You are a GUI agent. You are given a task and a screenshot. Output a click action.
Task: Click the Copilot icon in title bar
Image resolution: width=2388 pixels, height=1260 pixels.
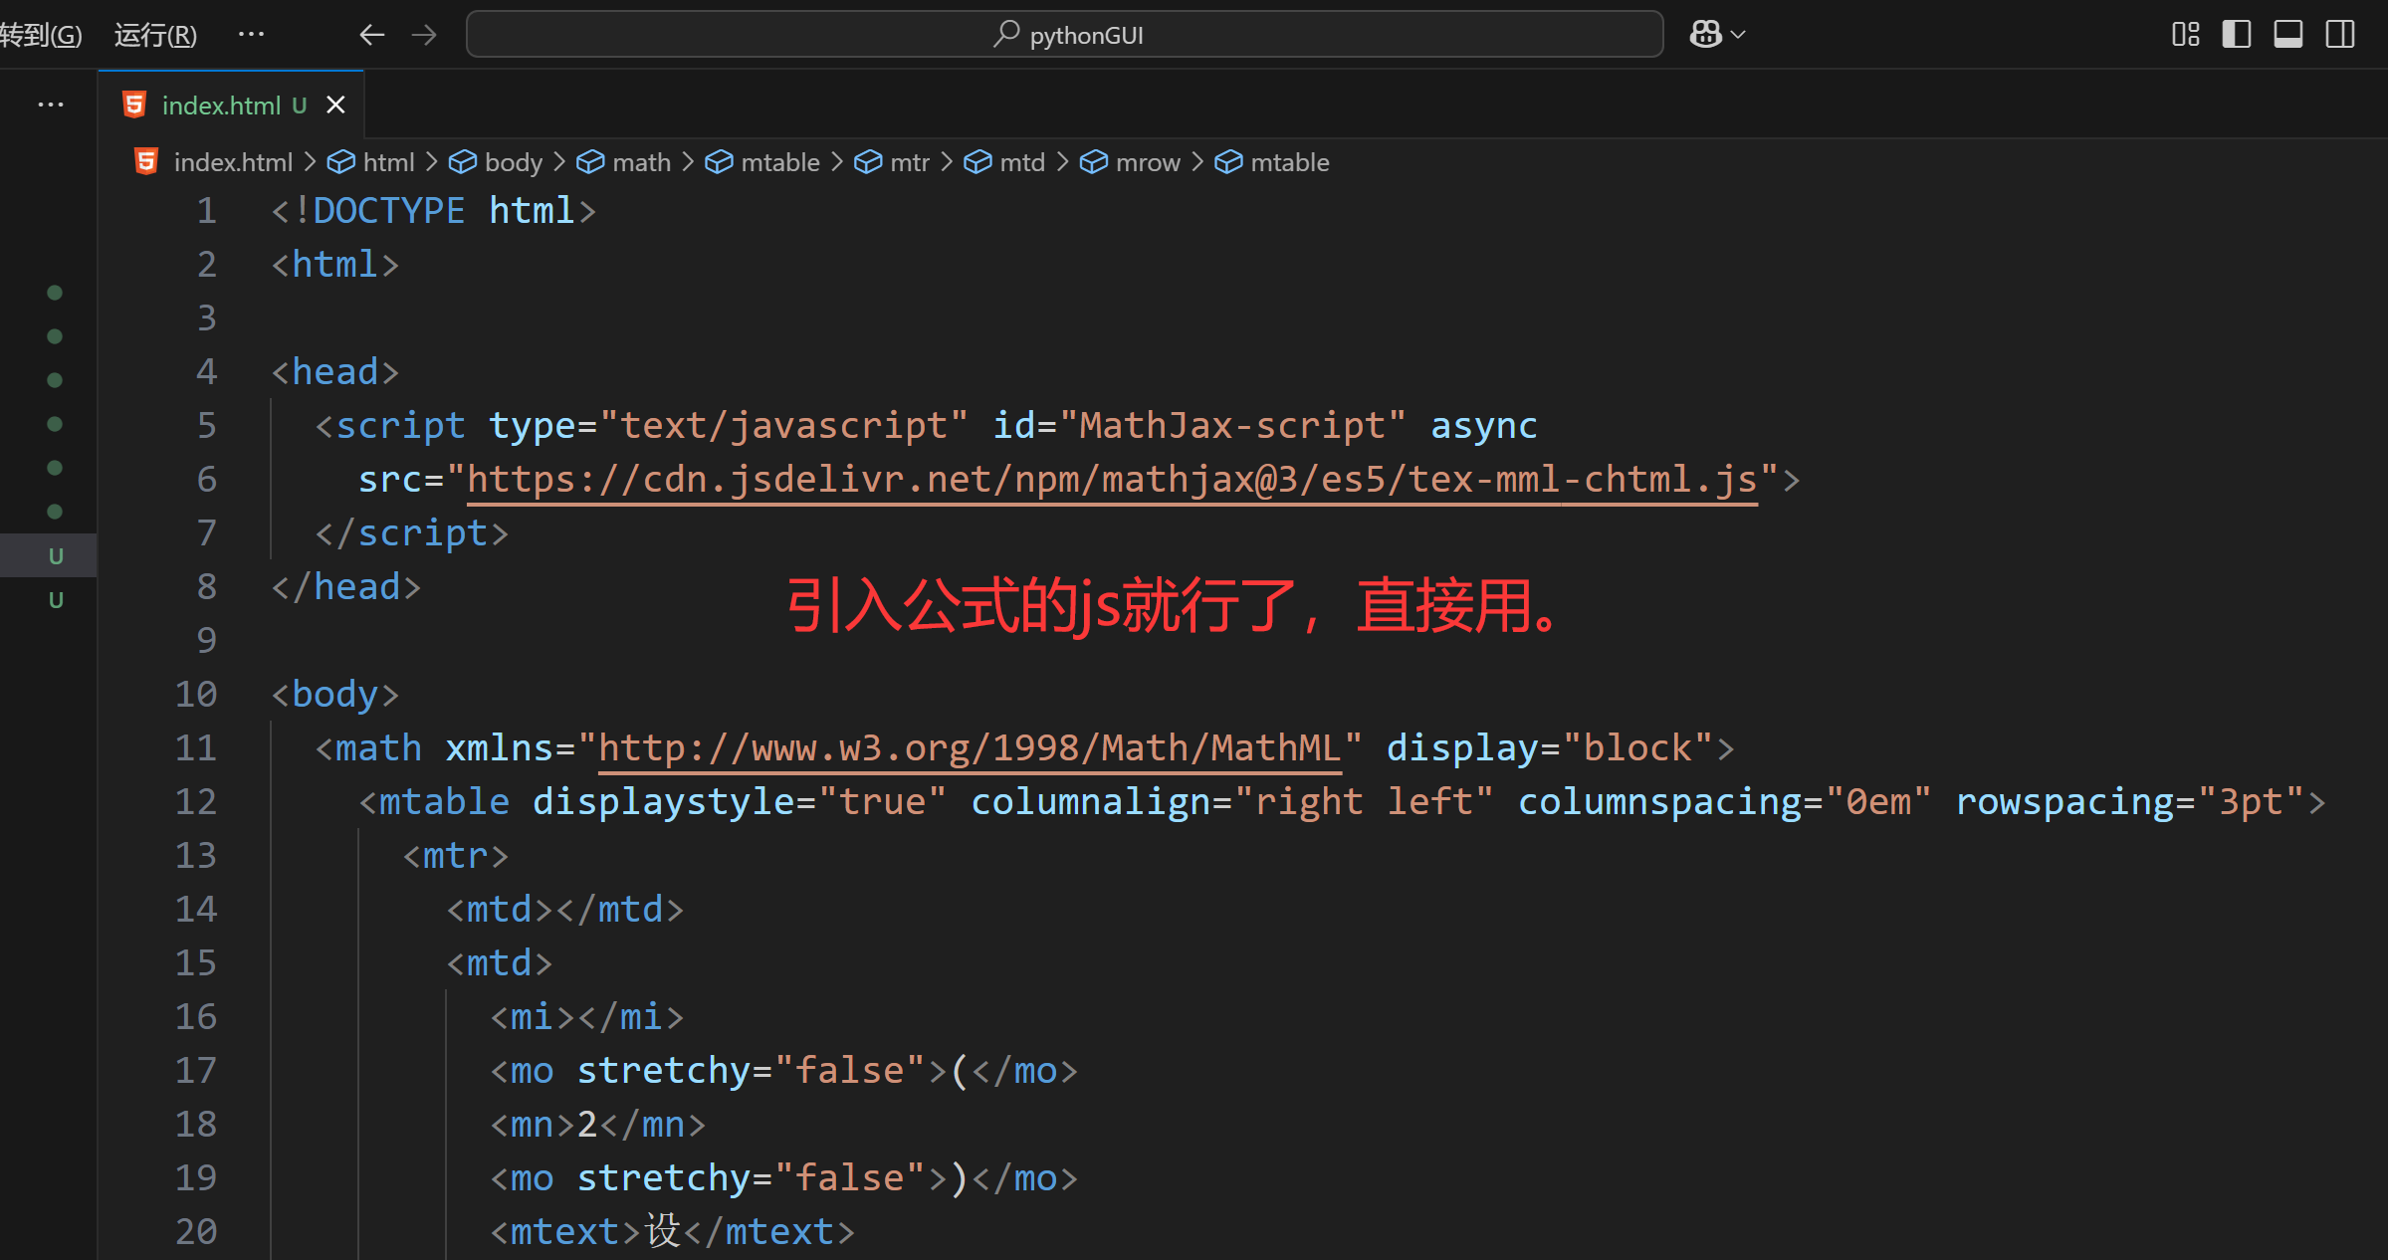pos(1705,35)
